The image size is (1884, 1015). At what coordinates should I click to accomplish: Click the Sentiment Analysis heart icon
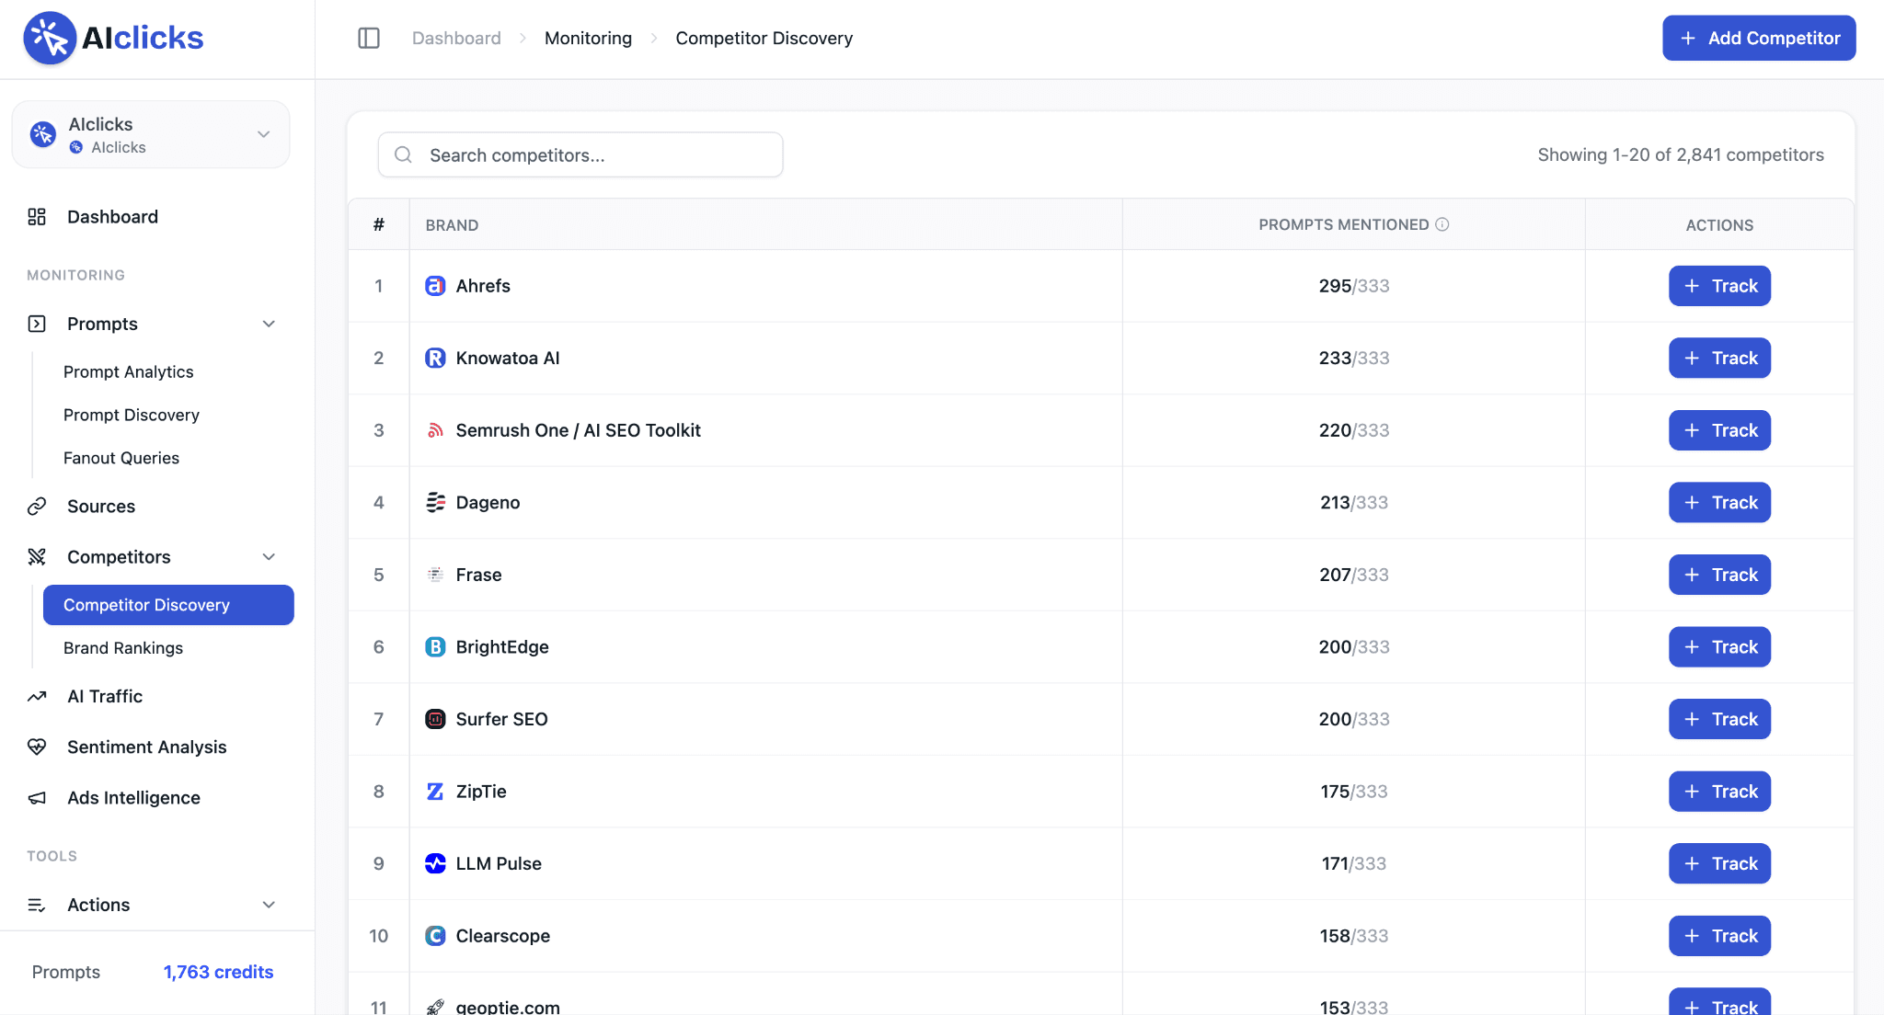tap(37, 747)
